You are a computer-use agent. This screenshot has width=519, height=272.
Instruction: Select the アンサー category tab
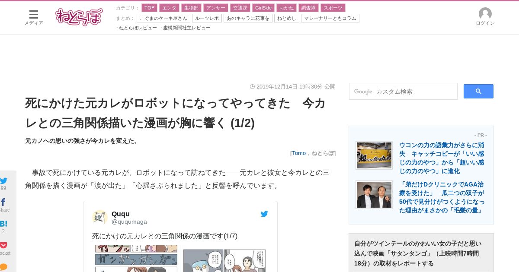(x=215, y=8)
